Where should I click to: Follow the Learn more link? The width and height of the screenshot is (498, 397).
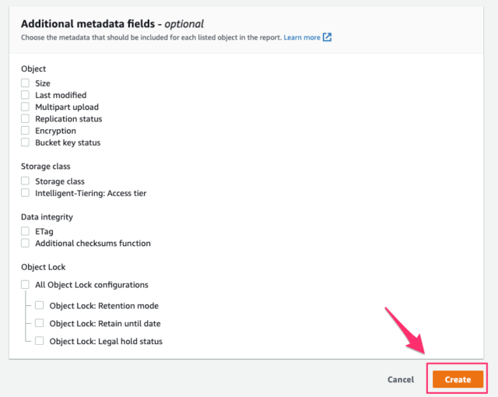click(302, 37)
